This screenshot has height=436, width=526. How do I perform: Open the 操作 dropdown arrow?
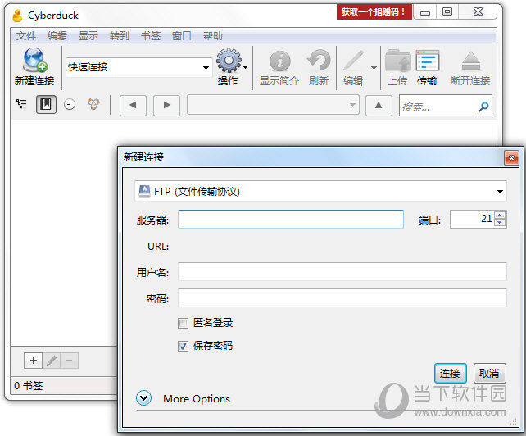[x=246, y=68]
